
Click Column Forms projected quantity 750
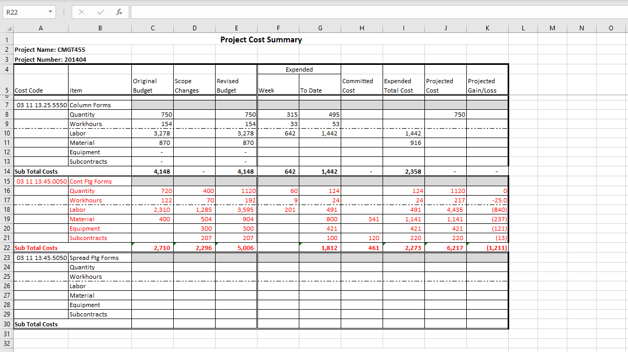pos(445,115)
